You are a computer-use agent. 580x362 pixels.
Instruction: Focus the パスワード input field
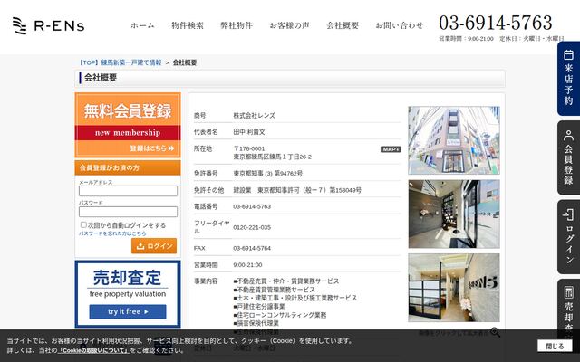pos(128,212)
